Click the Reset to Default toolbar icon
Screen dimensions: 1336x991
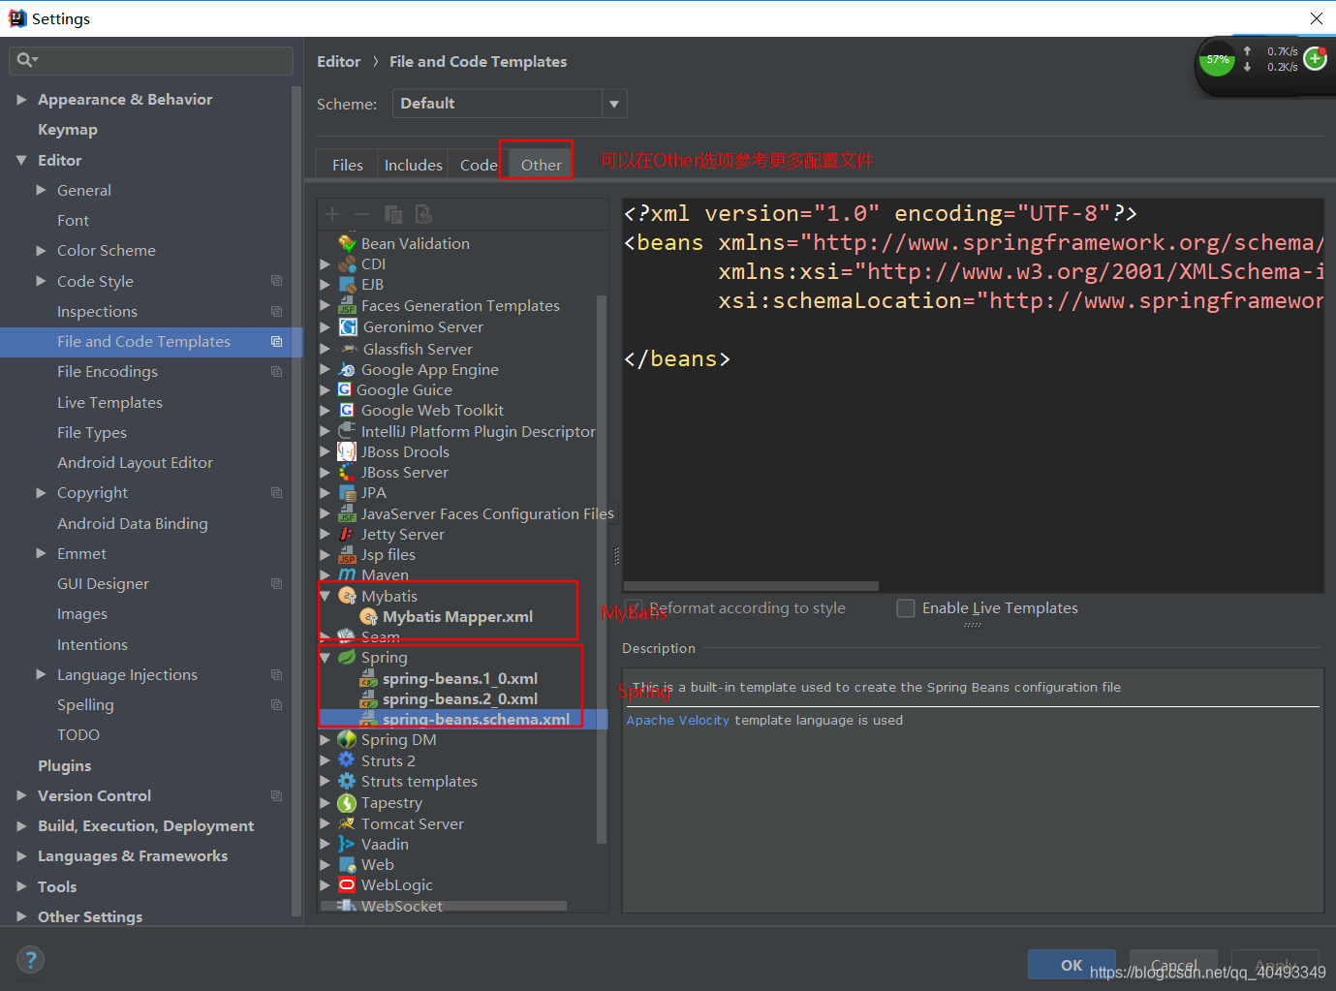tap(423, 214)
